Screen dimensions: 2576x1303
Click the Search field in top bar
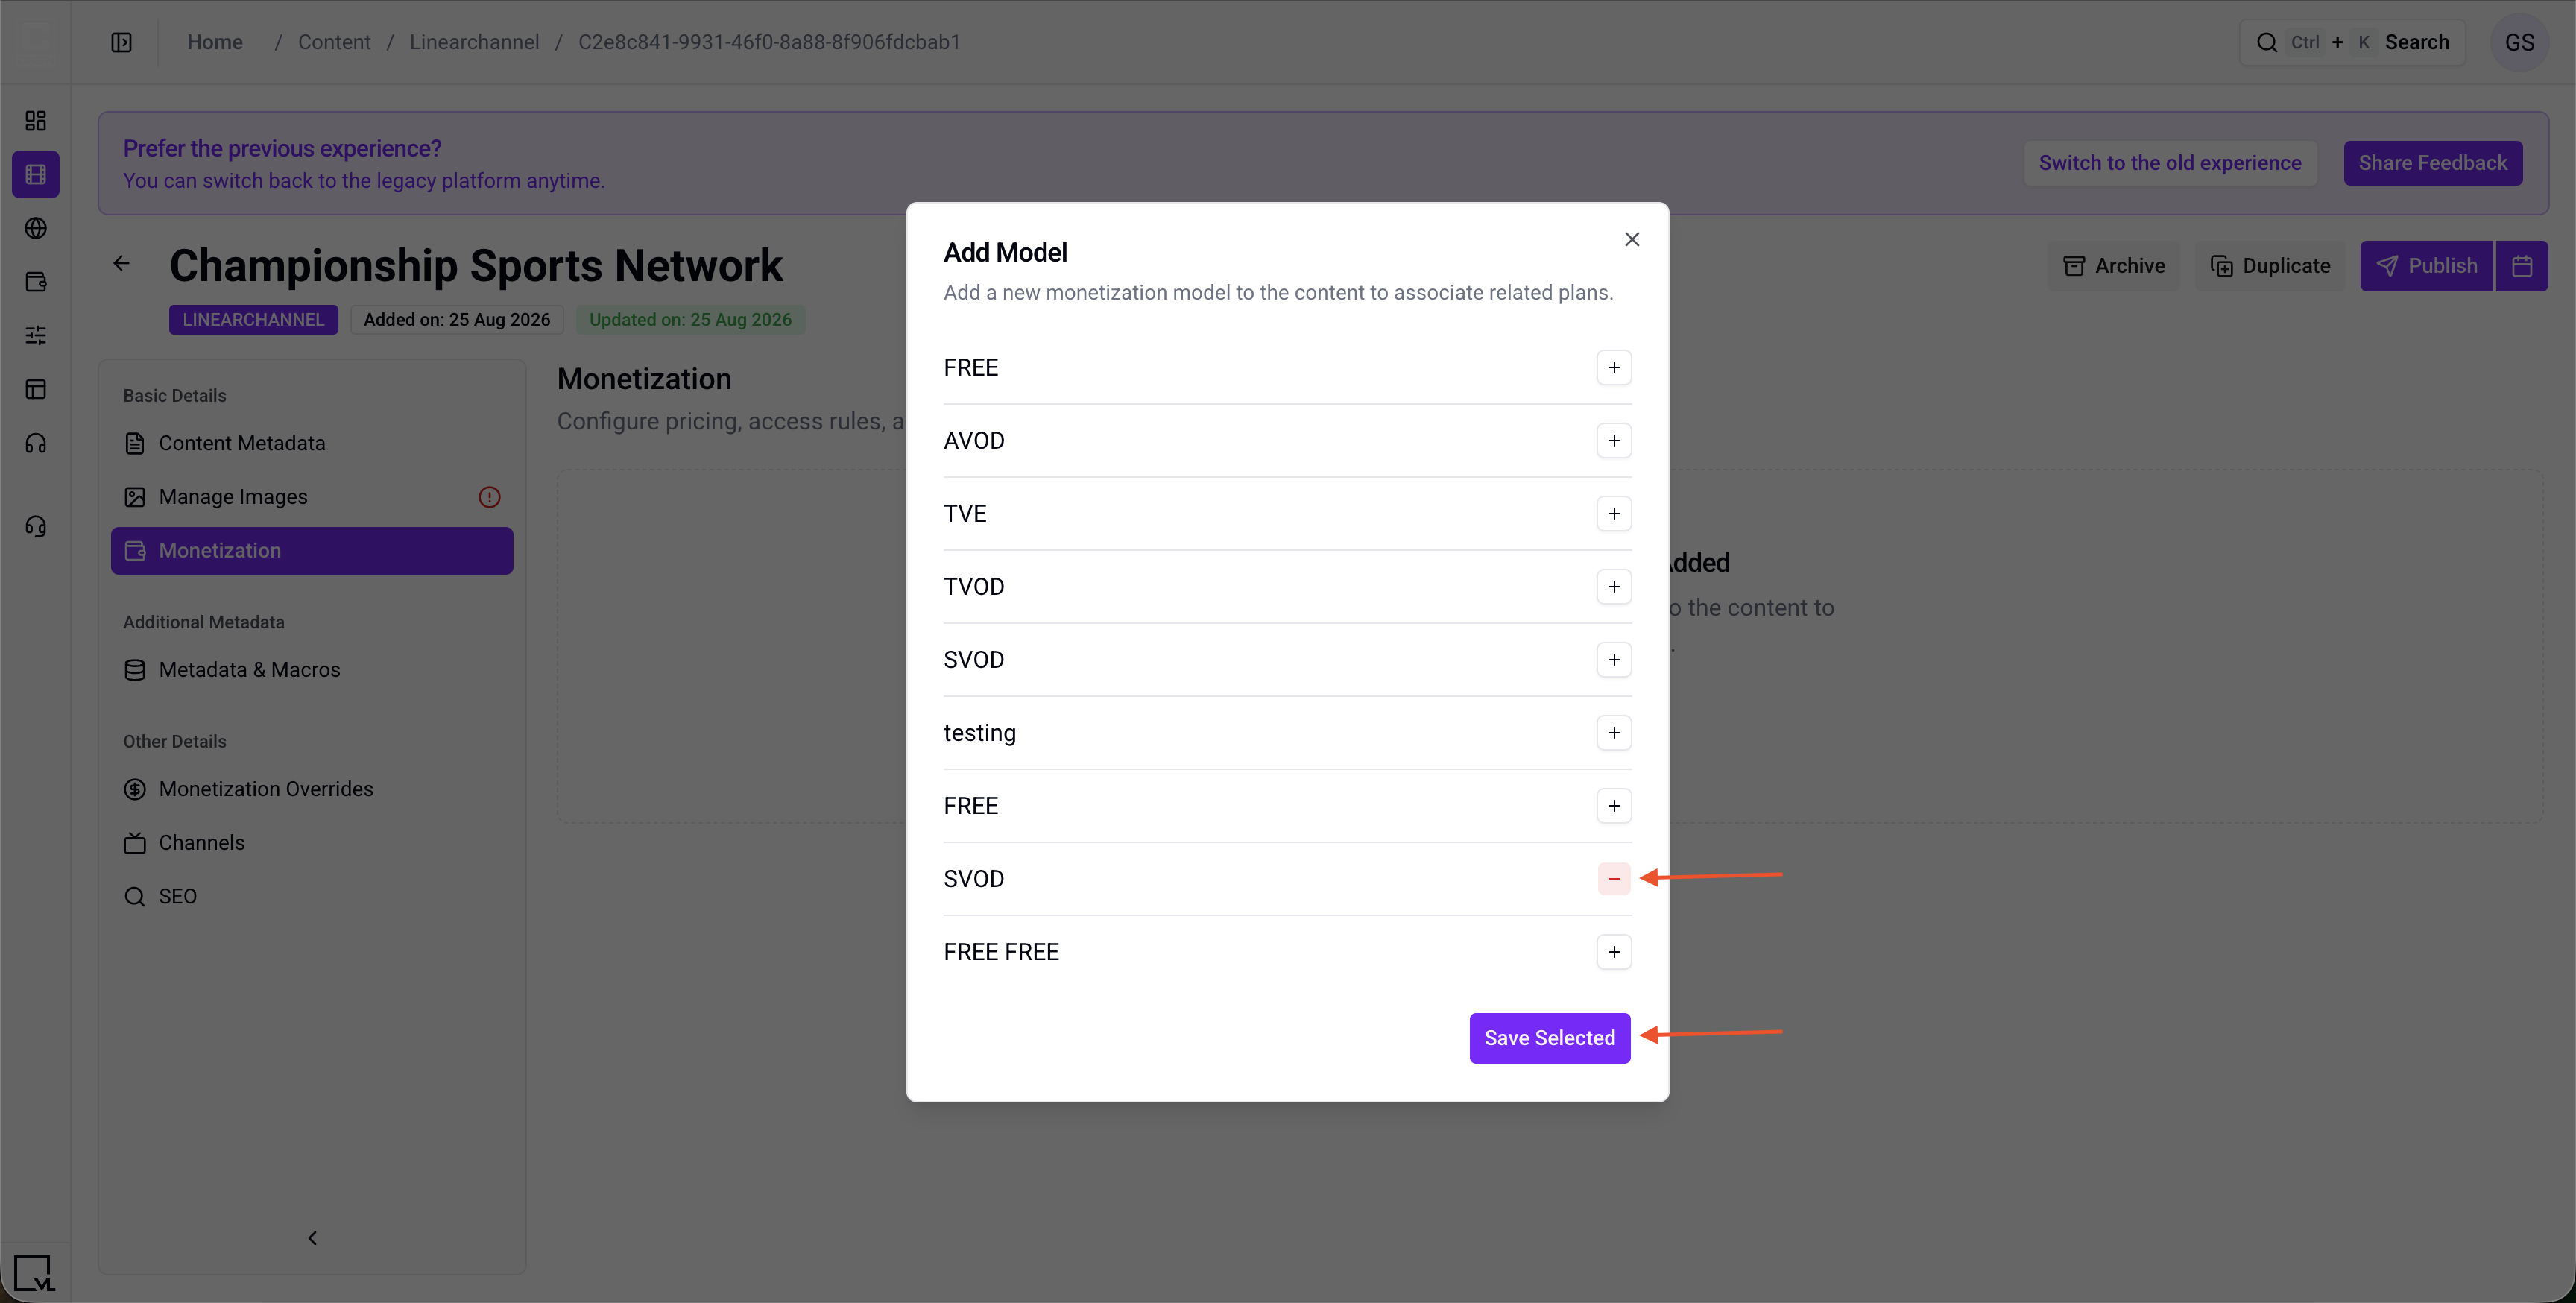[2351, 42]
